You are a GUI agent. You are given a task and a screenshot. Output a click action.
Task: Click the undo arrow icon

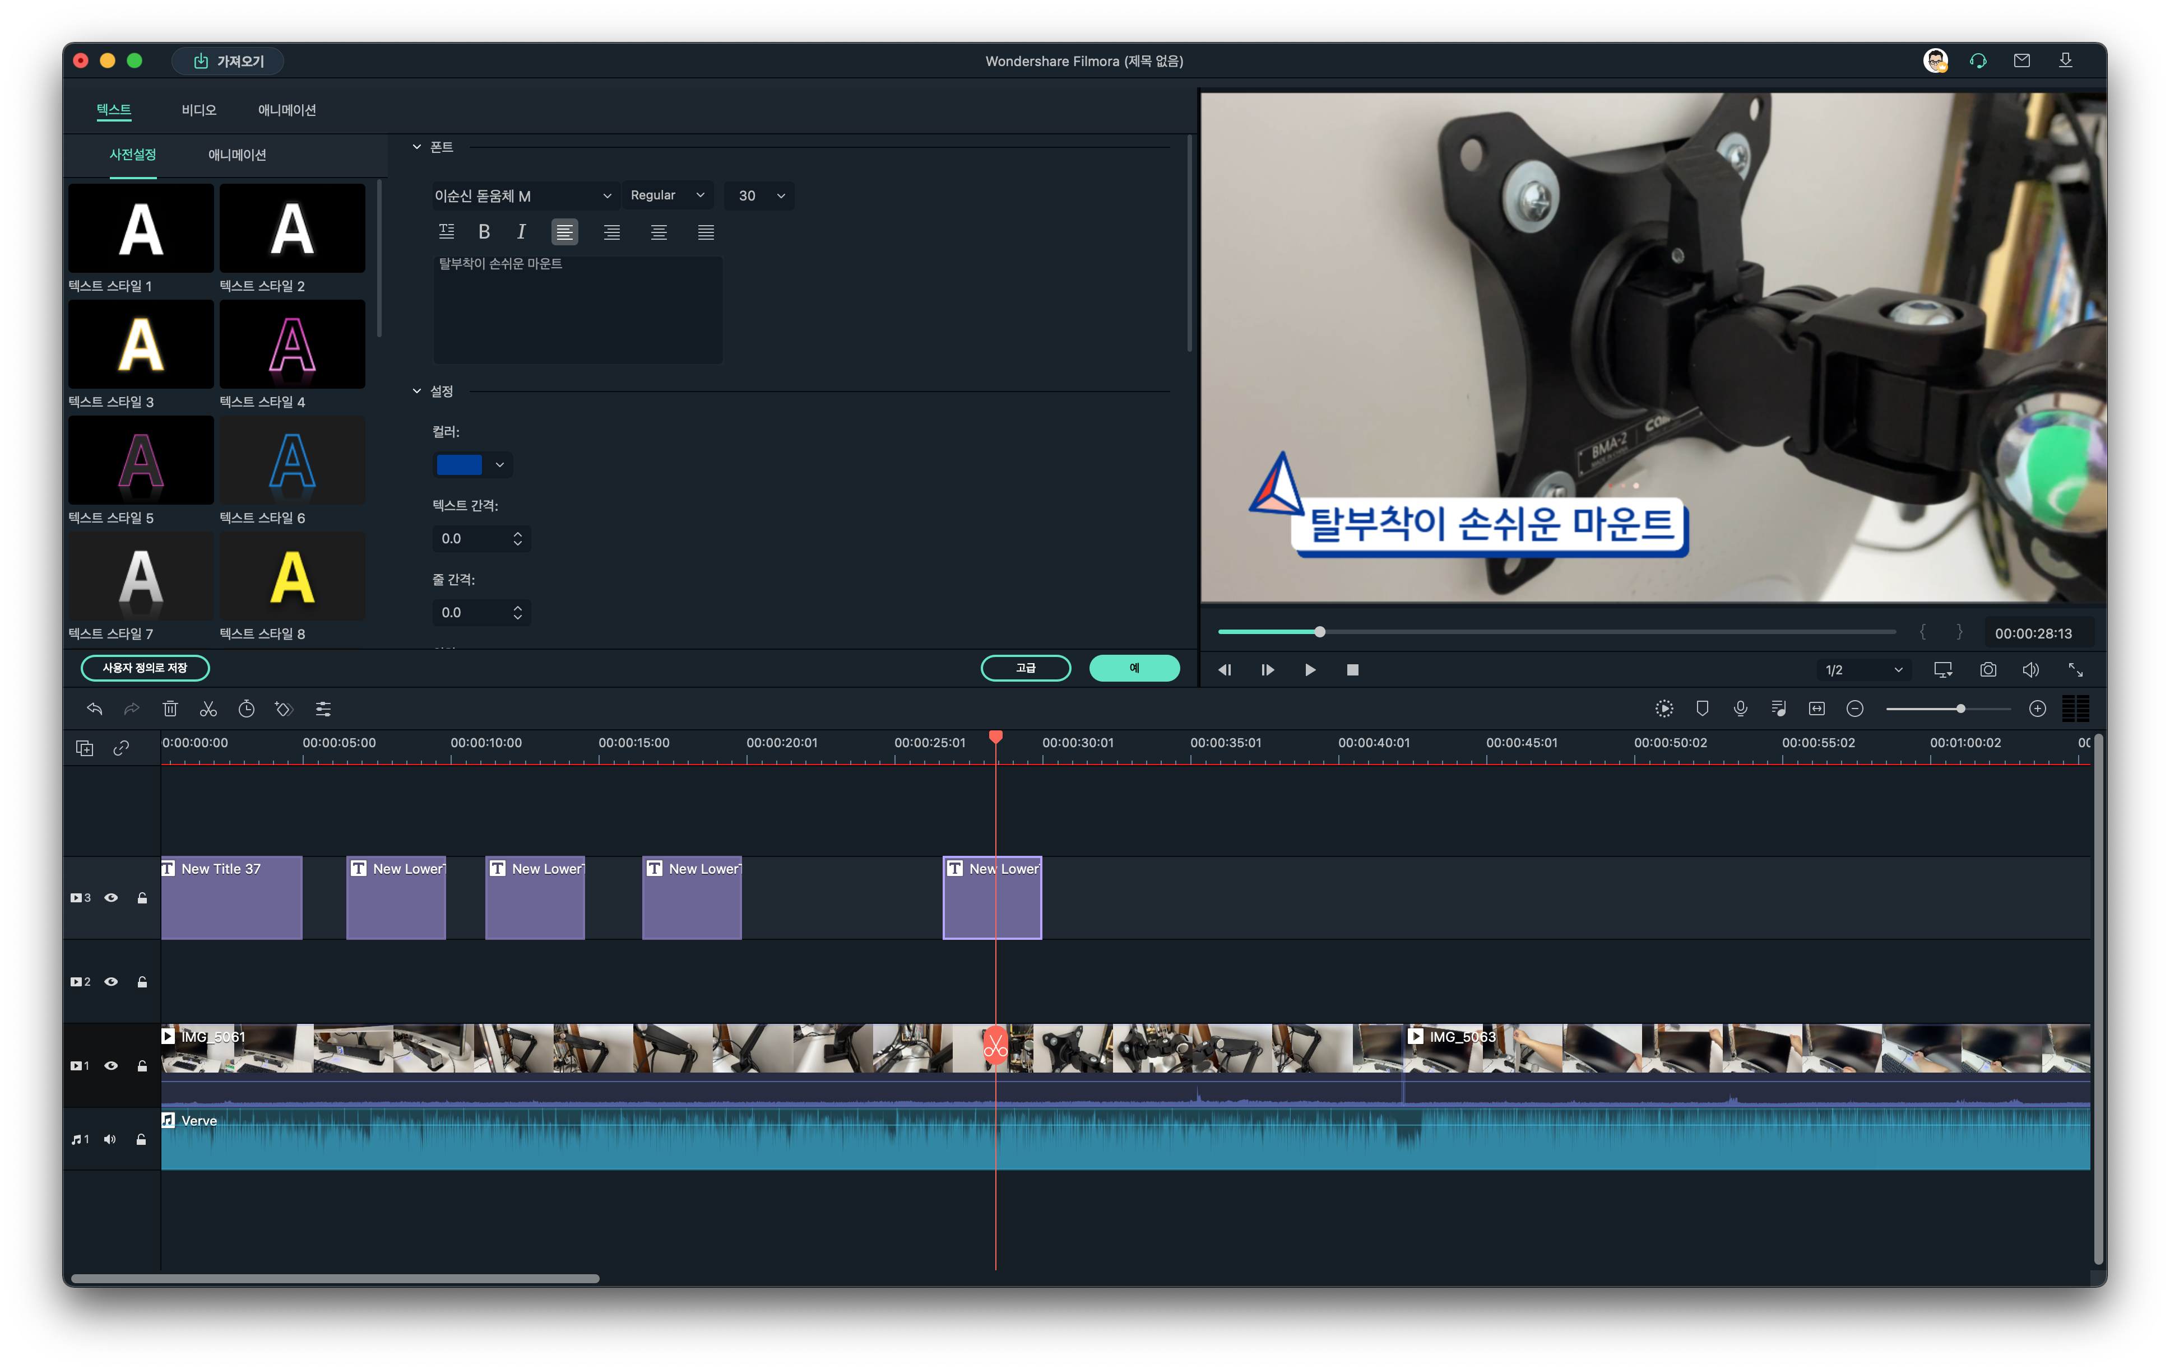coord(95,709)
